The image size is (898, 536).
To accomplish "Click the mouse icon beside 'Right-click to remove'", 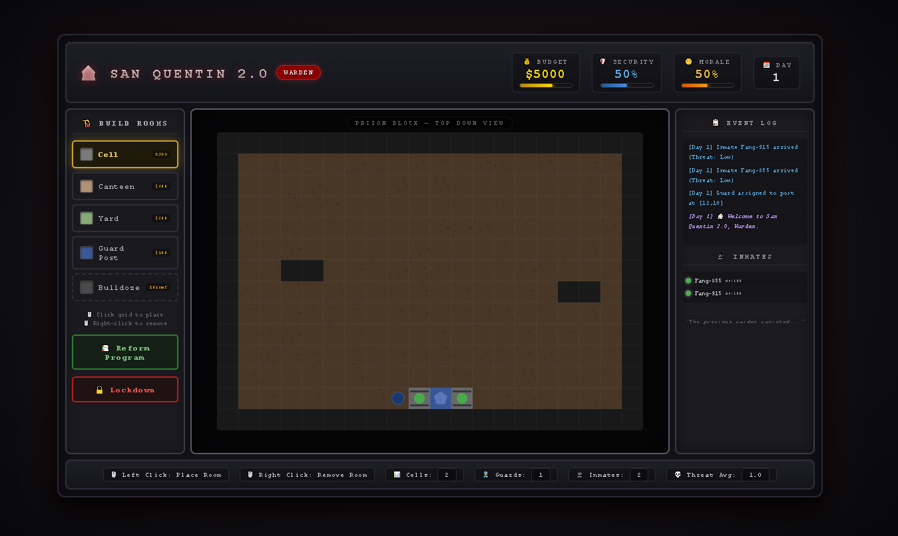I will [x=87, y=323].
